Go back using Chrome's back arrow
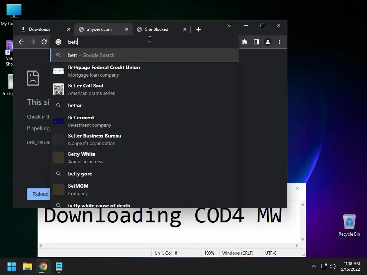 [21, 42]
